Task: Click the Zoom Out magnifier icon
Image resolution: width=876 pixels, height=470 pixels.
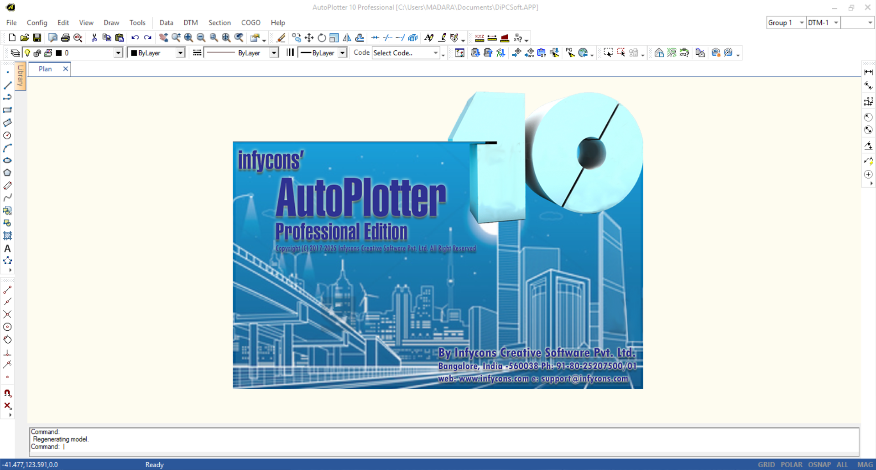Action: click(201, 38)
